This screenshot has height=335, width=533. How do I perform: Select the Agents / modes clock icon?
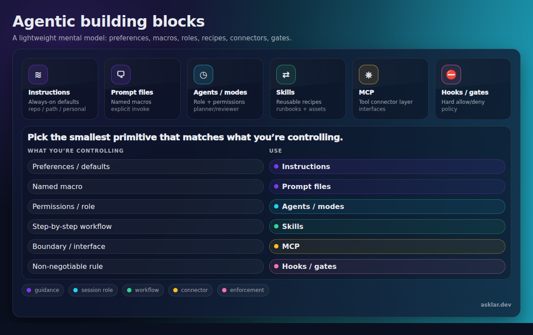(203, 75)
